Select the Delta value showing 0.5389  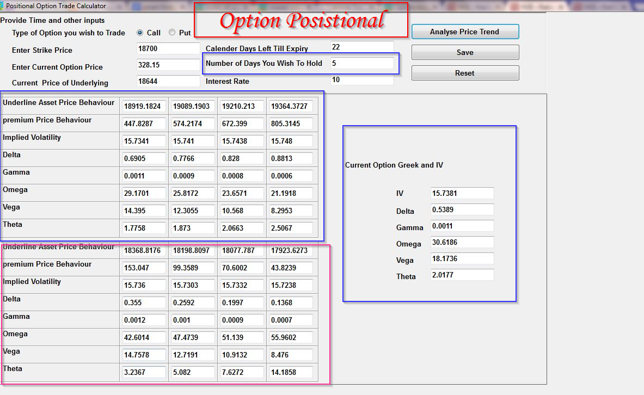[x=462, y=209]
